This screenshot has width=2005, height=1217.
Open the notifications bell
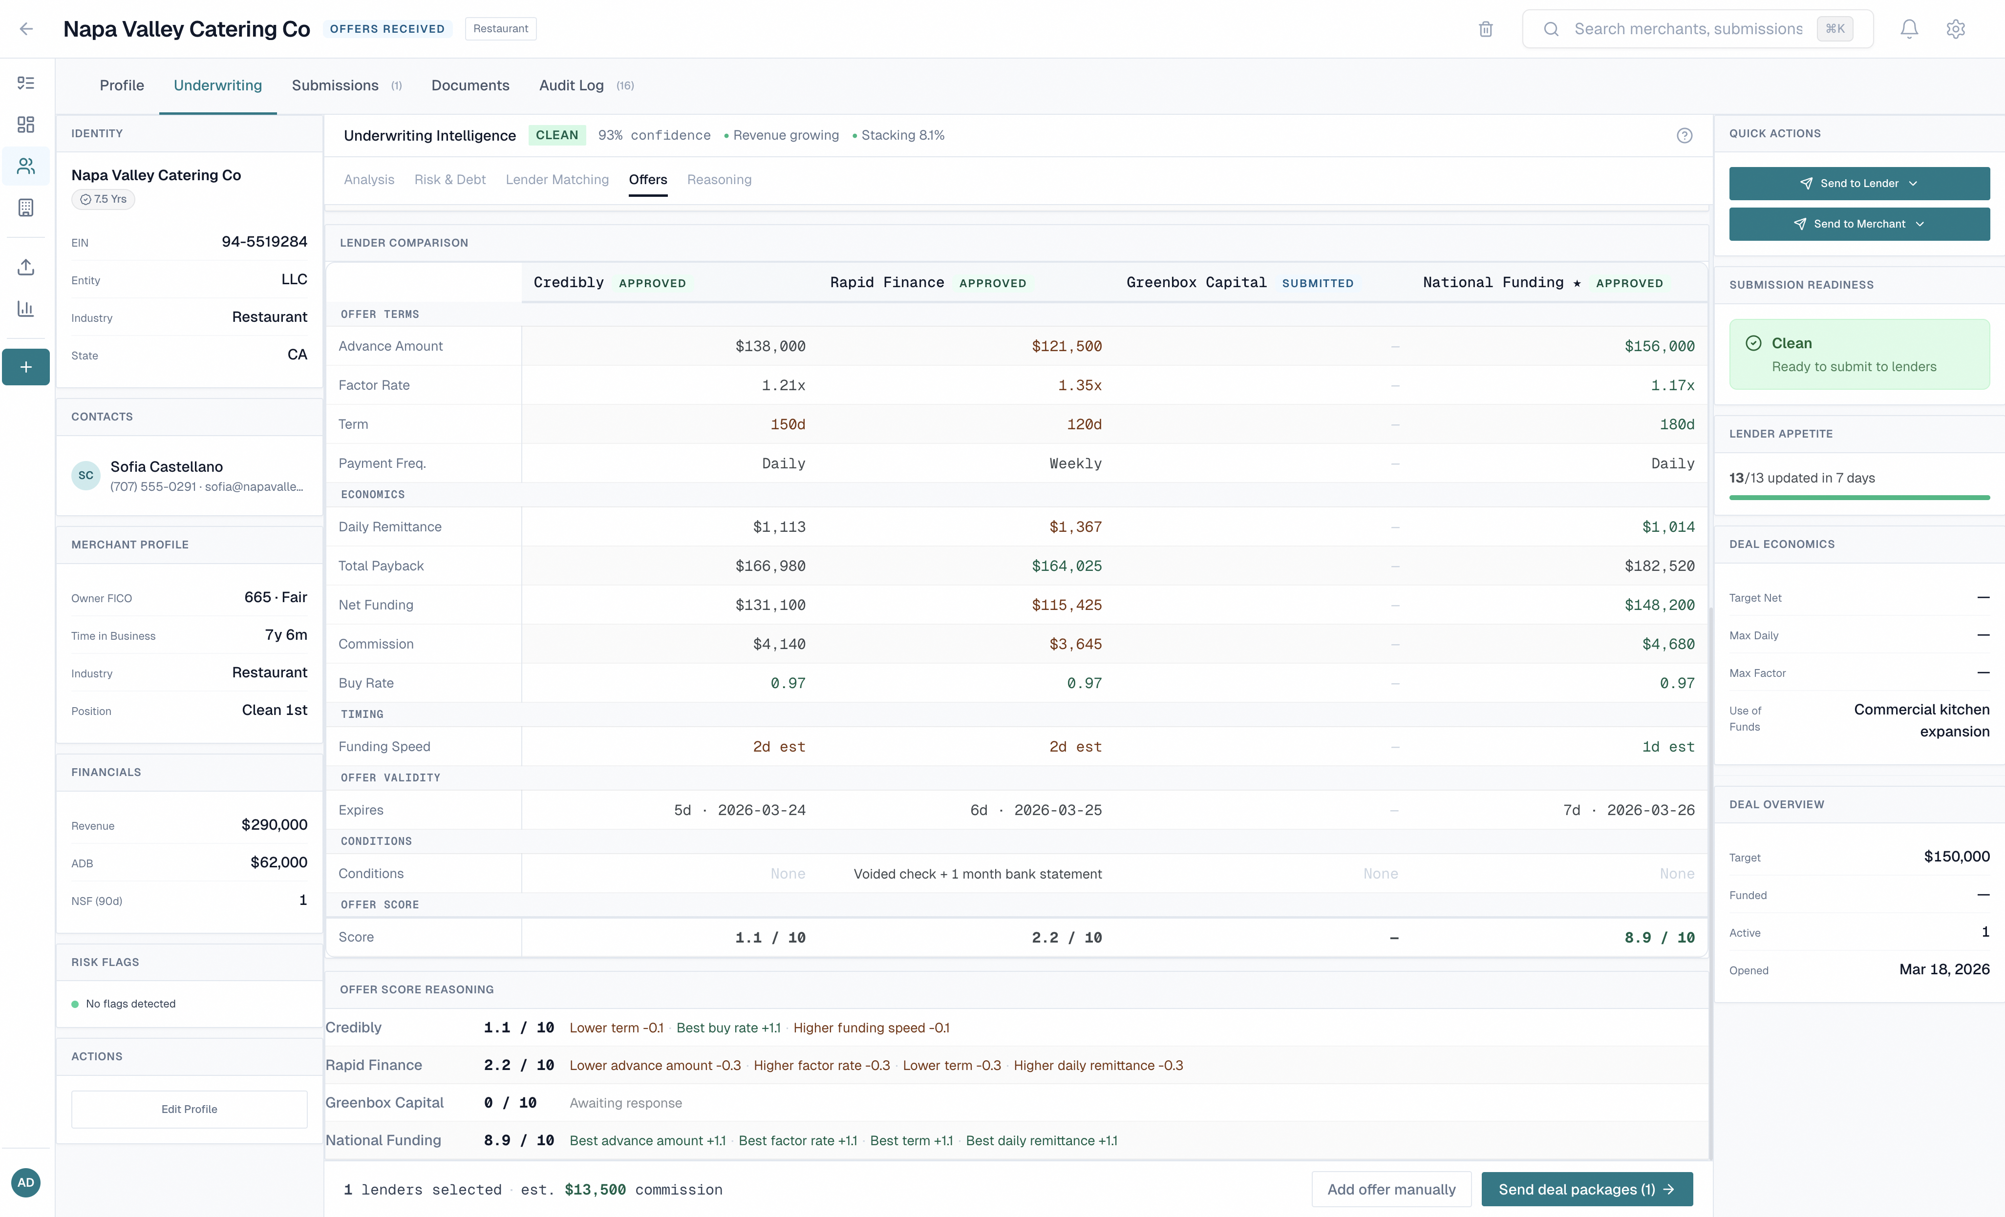(x=1909, y=29)
